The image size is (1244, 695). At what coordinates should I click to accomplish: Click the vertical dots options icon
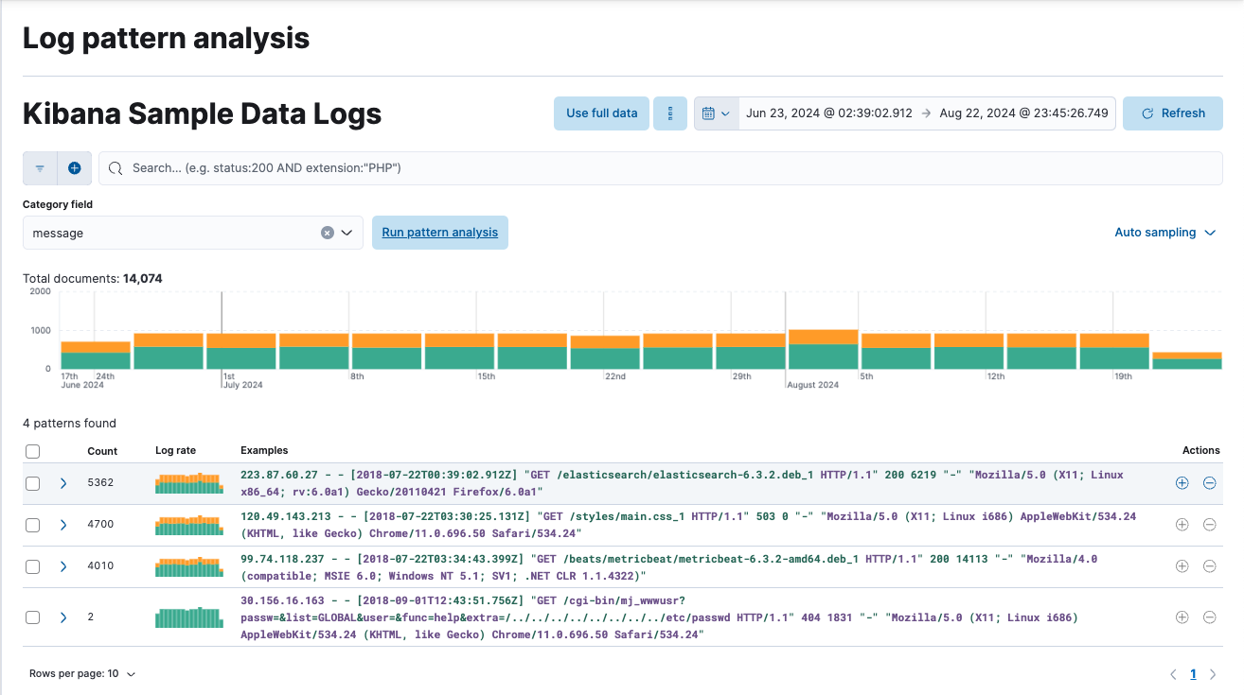(670, 113)
